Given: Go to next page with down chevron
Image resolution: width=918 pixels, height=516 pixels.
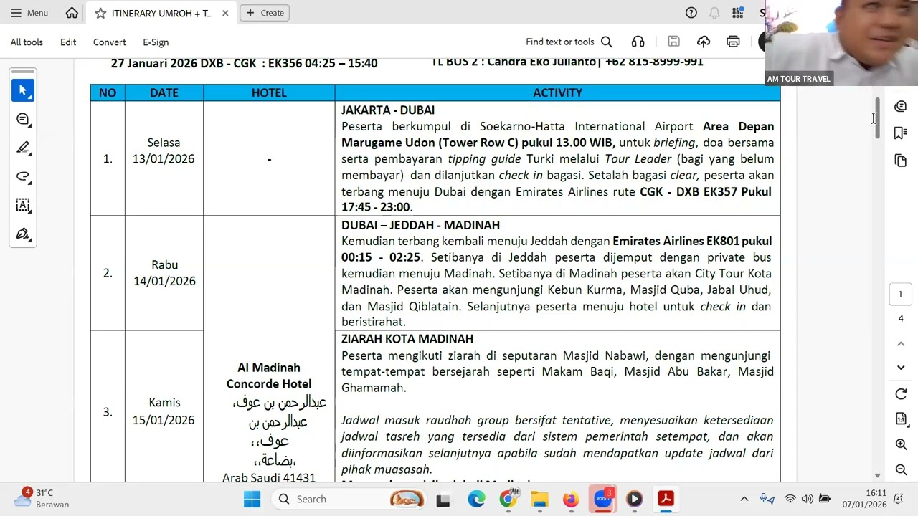Looking at the screenshot, I should tap(901, 368).
